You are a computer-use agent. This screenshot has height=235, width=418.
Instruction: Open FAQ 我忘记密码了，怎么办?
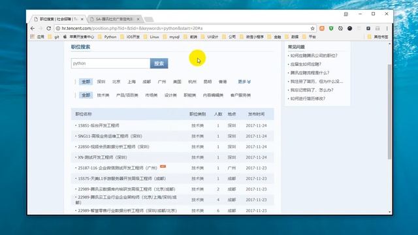click(312, 90)
